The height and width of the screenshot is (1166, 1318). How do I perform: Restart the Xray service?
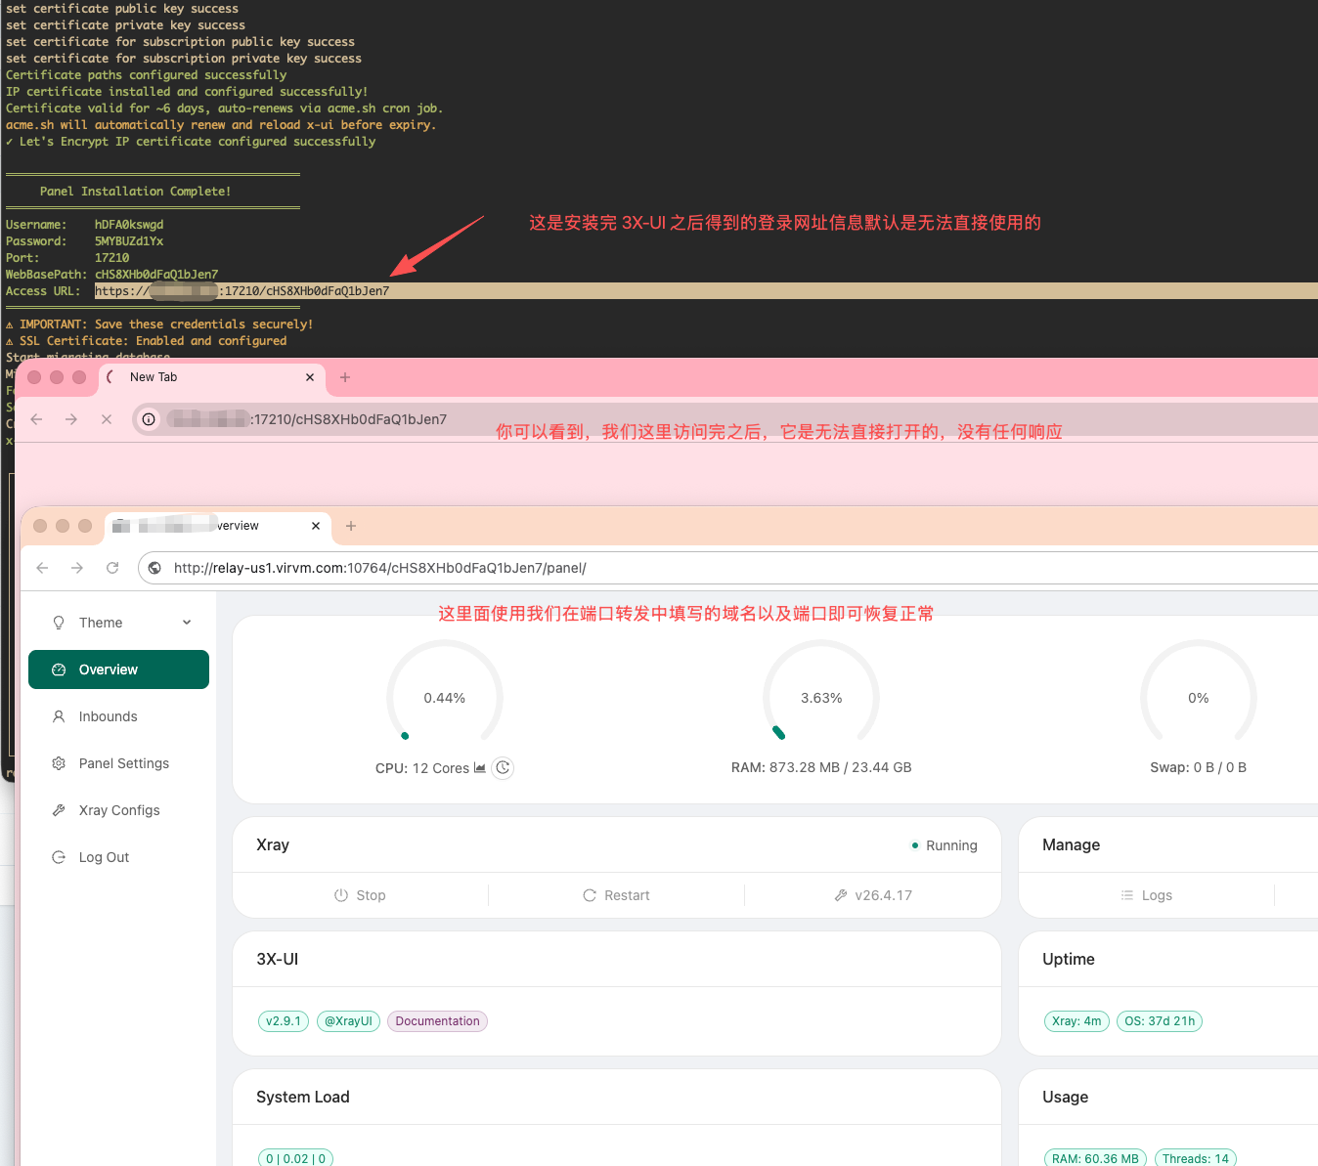point(616,895)
